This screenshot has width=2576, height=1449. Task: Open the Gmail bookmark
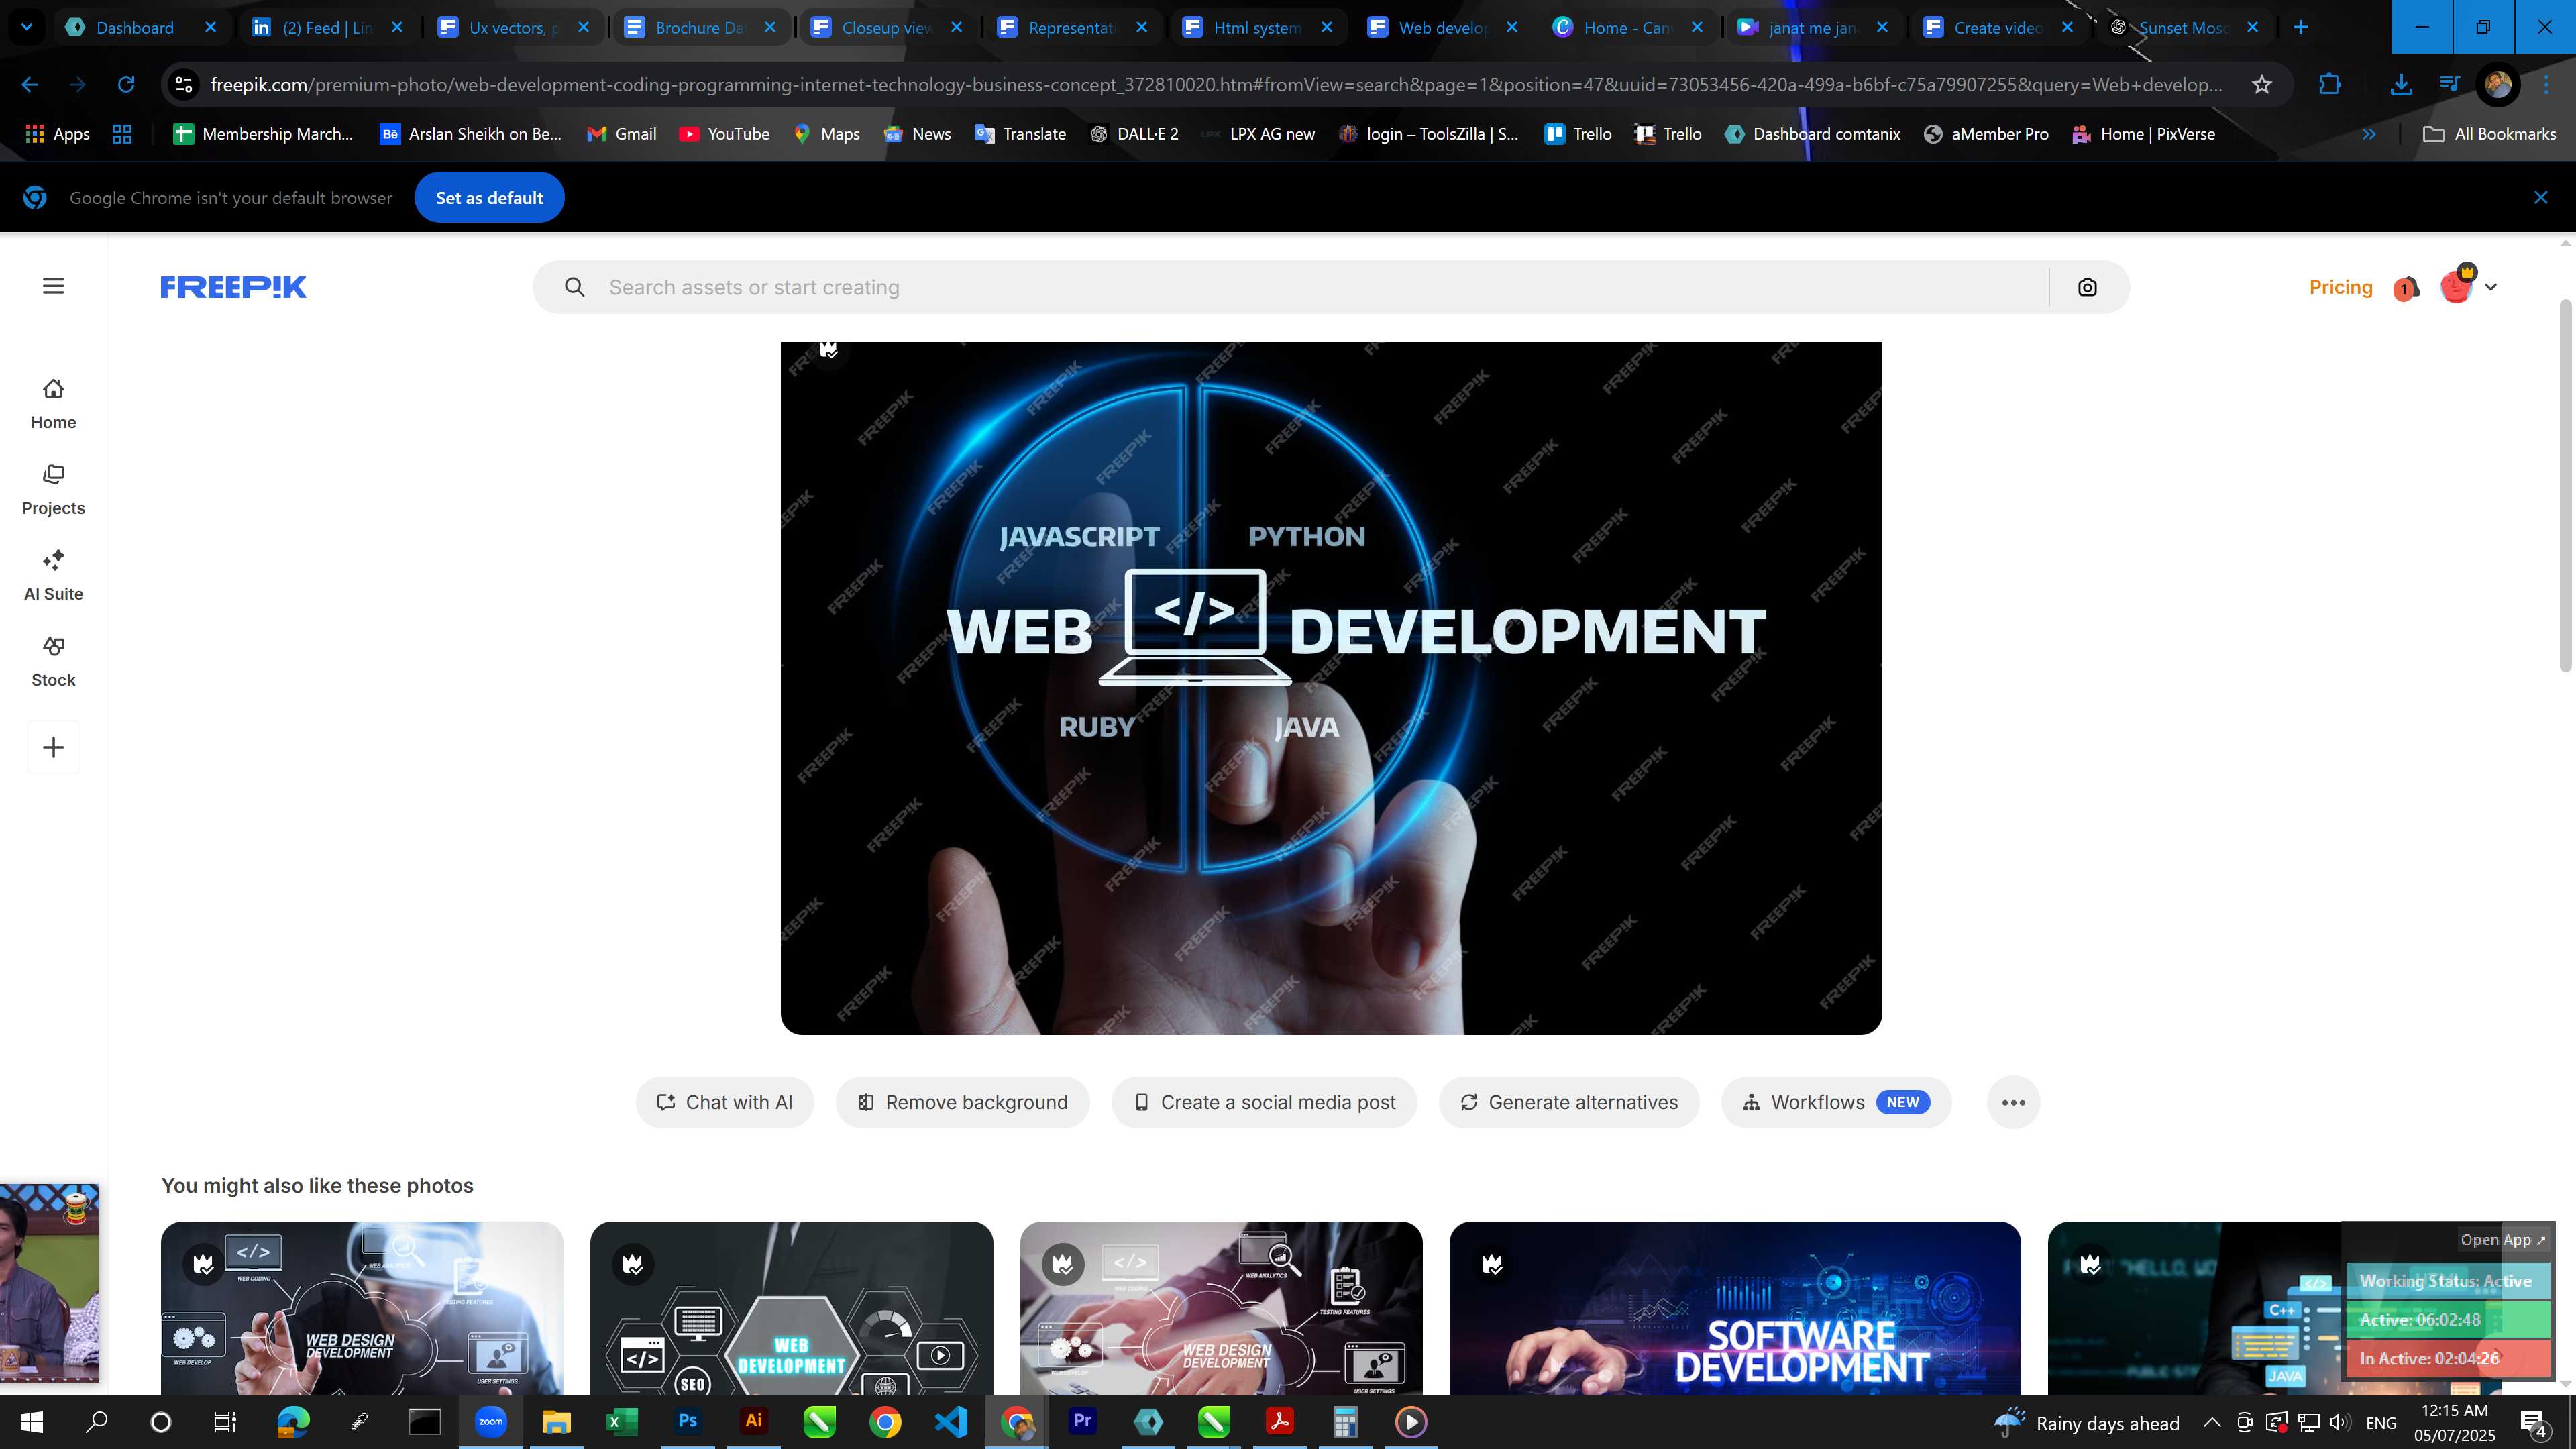[x=622, y=134]
